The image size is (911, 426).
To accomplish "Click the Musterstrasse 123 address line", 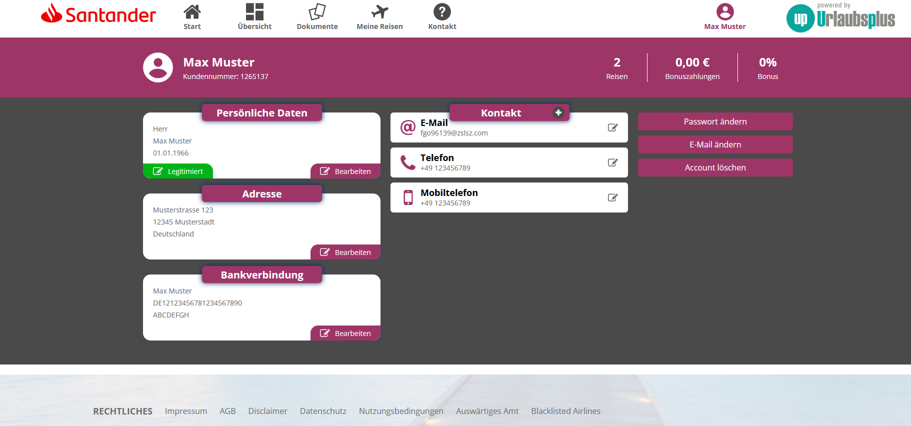I will coord(183,210).
